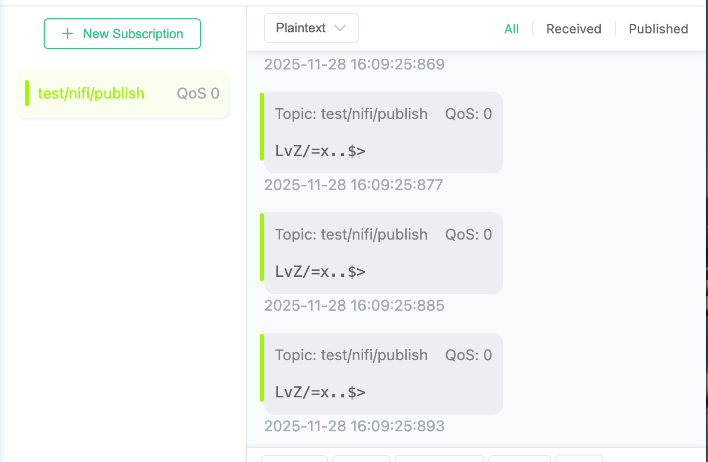Click the middle message bubble
The width and height of the screenshot is (708, 462).
tap(383, 253)
